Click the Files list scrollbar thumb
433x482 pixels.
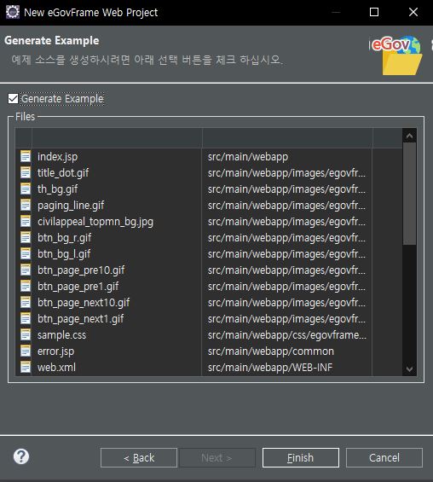click(x=409, y=194)
